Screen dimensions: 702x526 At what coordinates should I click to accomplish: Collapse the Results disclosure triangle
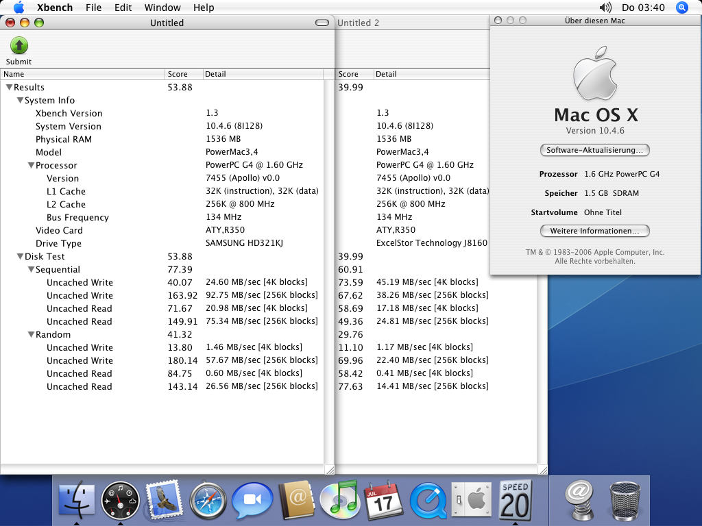[9, 87]
